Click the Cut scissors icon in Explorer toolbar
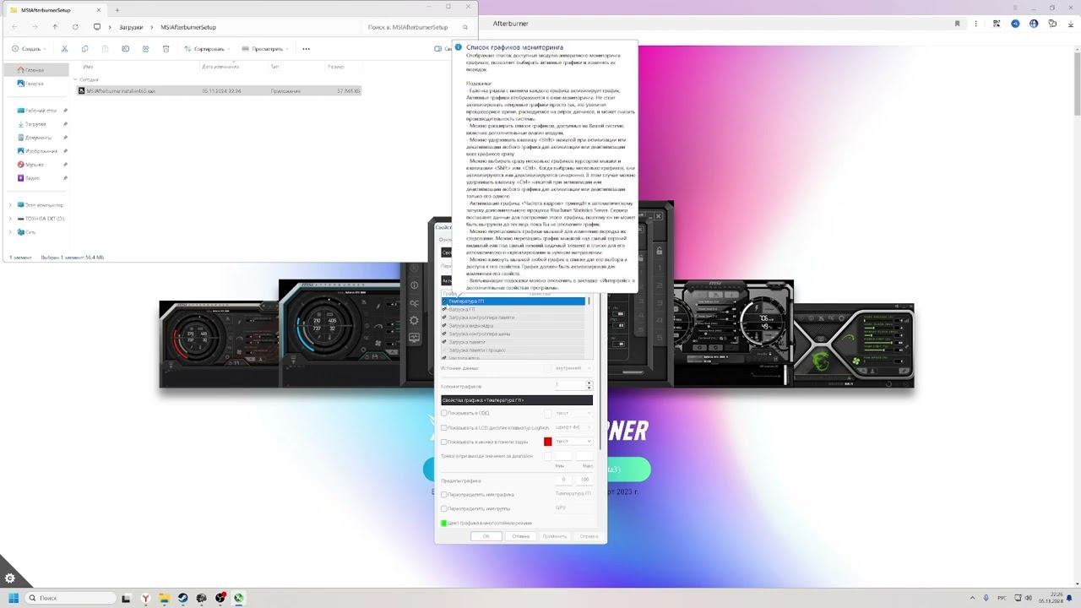The width and height of the screenshot is (1081, 608). pyautogui.click(x=64, y=49)
